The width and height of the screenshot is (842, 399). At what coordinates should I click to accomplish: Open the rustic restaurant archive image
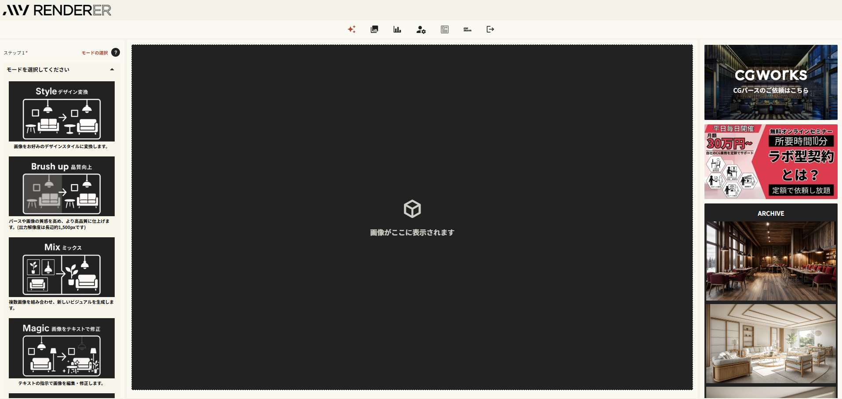click(771, 261)
